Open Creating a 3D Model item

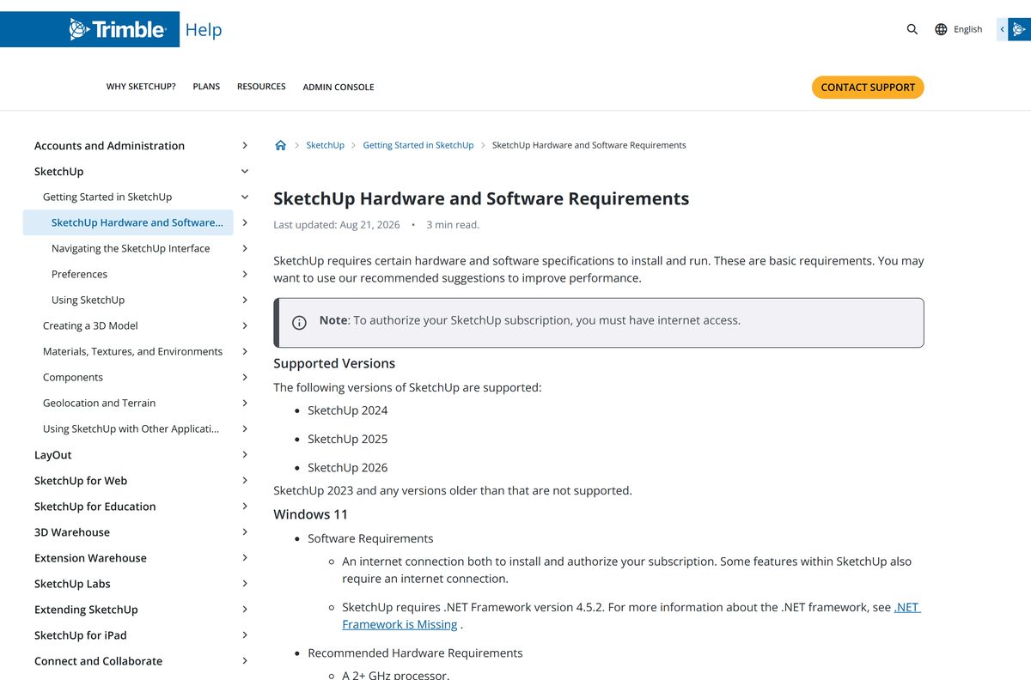click(90, 325)
